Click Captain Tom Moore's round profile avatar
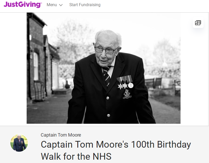The width and height of the screenshot is (209, 163). pyautogui.click(x=19, y=143)
